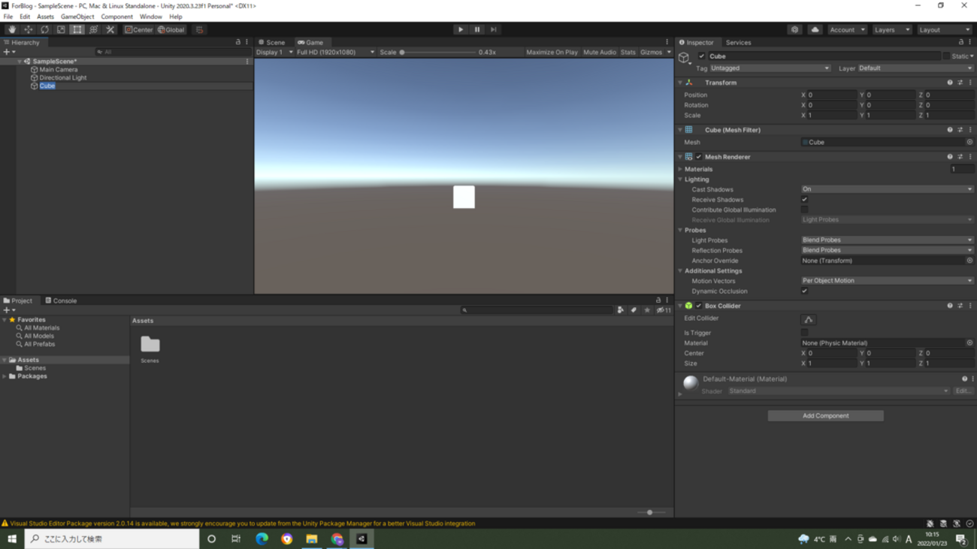Open the Tag dropdown showing Untagged
The width and height of the screenshot is (977, 549).
pos(770,68)
